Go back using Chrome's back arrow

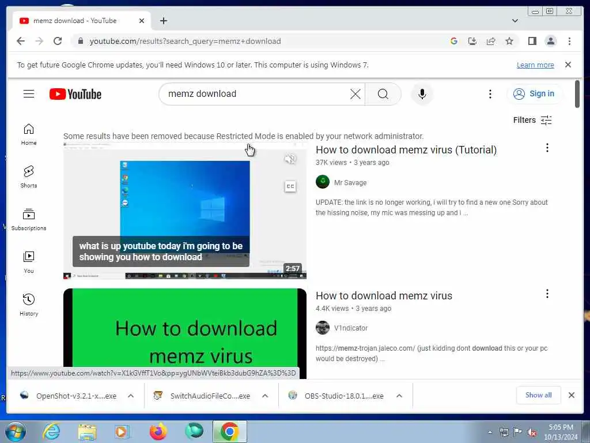pyautogui.click(x=21, y=41)
